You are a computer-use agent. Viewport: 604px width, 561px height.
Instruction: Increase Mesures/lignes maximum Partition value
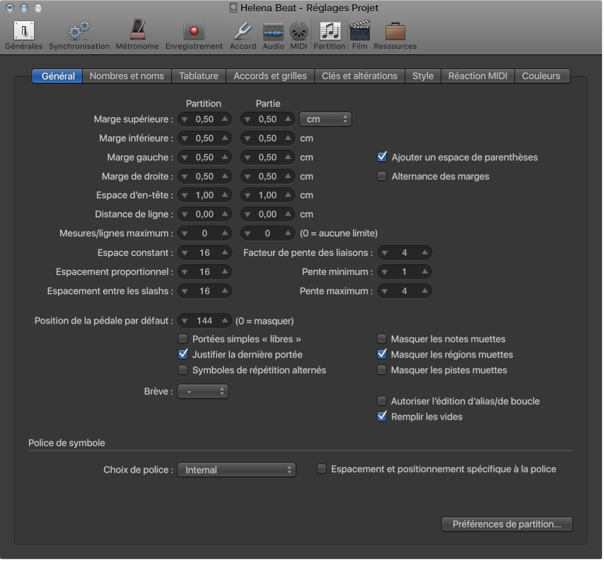click(x=225, y=232)
